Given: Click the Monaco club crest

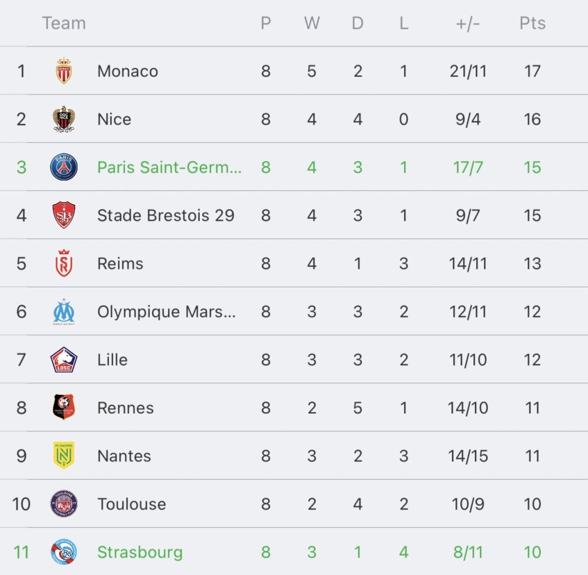Looking at the screenshot, I should [x=64, y=71].
